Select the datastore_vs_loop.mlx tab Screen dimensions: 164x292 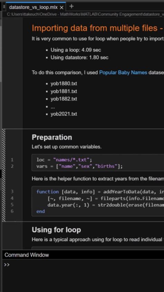(34, 7)
